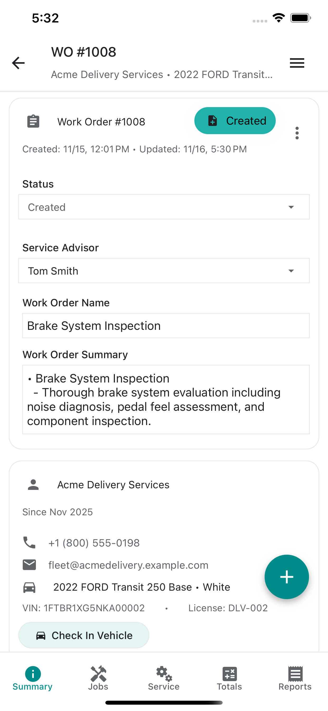Tap the clipboard icon beside Work Order #1008

pos(33,121)
